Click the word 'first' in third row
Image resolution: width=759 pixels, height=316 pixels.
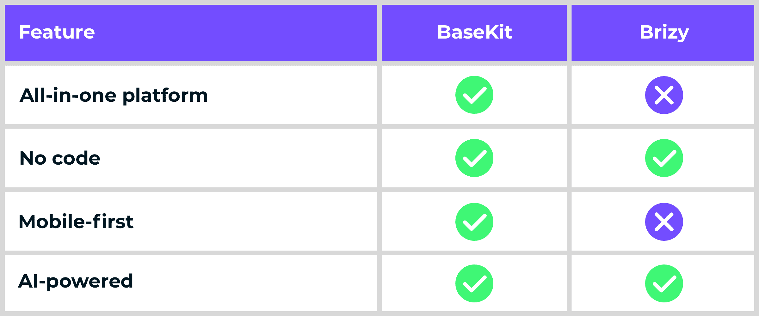click(x=113, y=222)
